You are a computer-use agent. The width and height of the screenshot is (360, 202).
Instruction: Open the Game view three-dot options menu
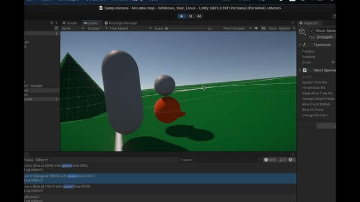click(292, 23)
